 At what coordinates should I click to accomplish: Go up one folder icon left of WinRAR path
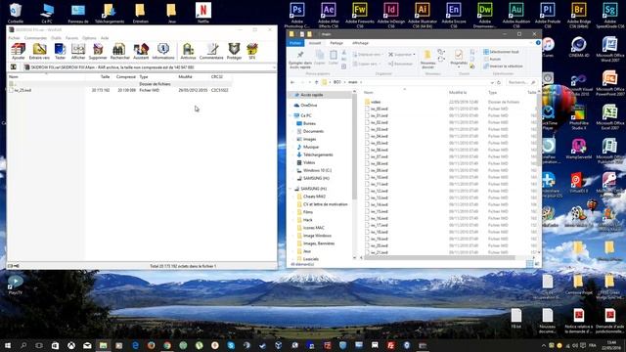point(13,67)
